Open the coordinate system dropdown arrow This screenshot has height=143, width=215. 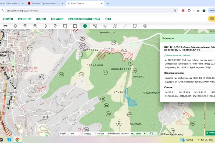tap(145, 134)
